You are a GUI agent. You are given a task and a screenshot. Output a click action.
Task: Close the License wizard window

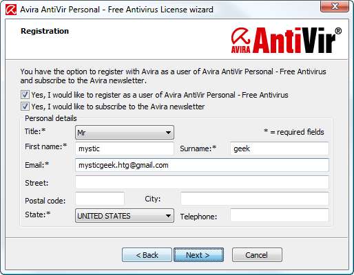click(x=335, y=6)
